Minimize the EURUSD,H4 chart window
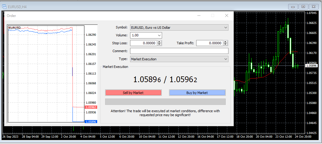 [293, 6]
